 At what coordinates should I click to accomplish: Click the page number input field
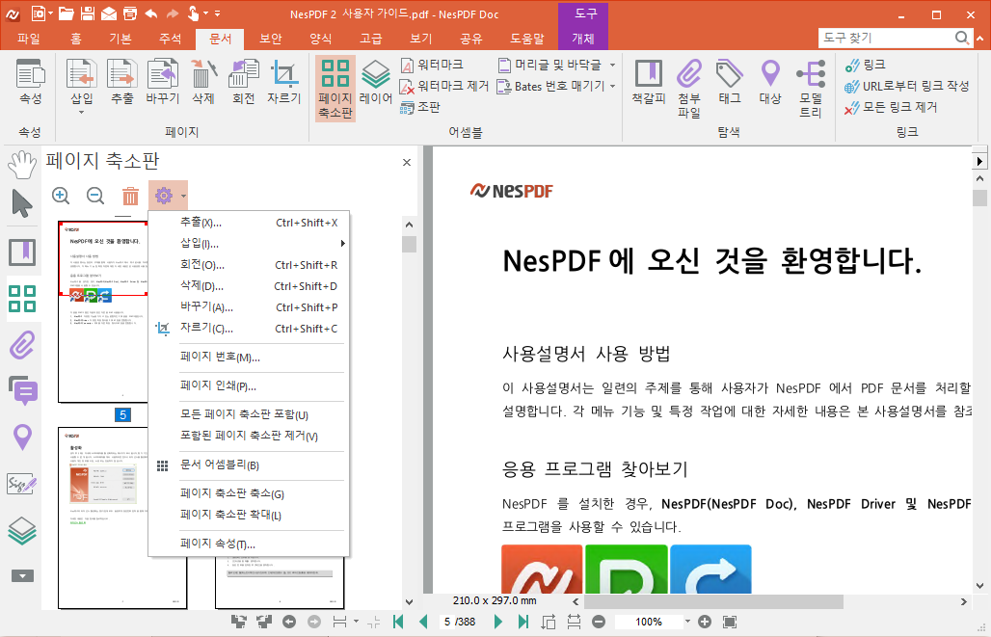pos(446,622)
